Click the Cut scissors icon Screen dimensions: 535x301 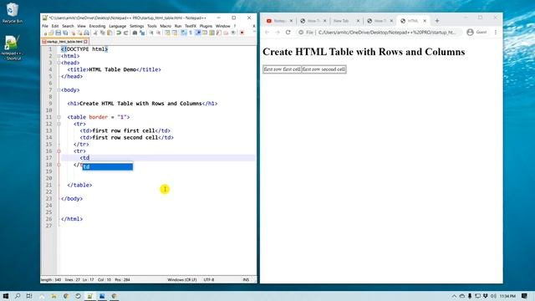pos(95,33)
